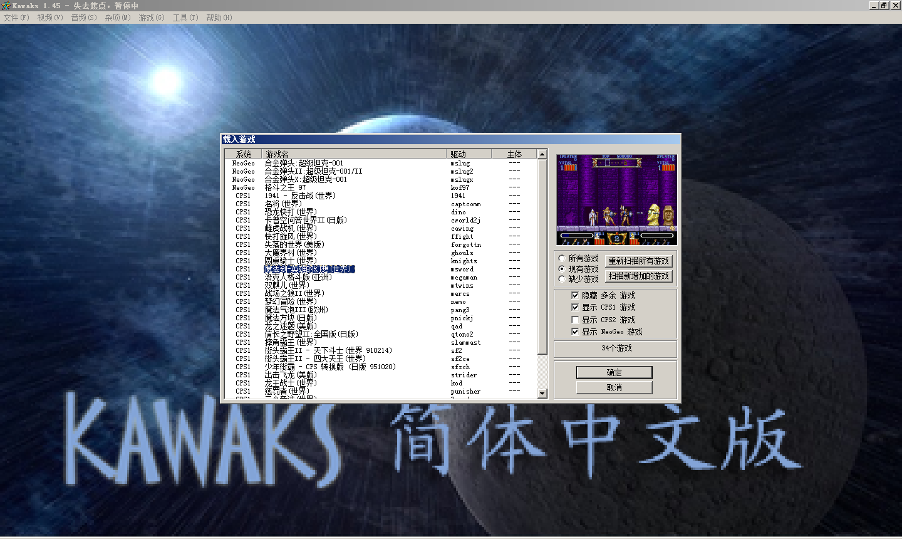902x539 pixels.
Task: Select the dino 恐龙快打 row
Action: (381, 212)
